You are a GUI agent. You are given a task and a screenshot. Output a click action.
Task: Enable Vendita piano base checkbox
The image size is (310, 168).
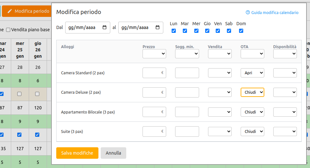click(8, 30)
